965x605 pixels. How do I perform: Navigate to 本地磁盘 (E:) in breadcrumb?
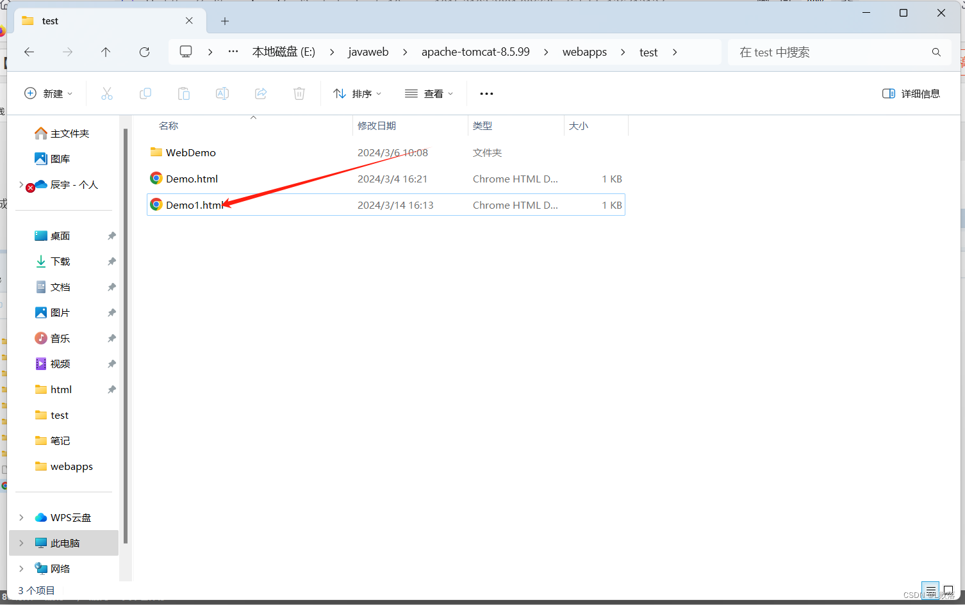tap(284, 52)
